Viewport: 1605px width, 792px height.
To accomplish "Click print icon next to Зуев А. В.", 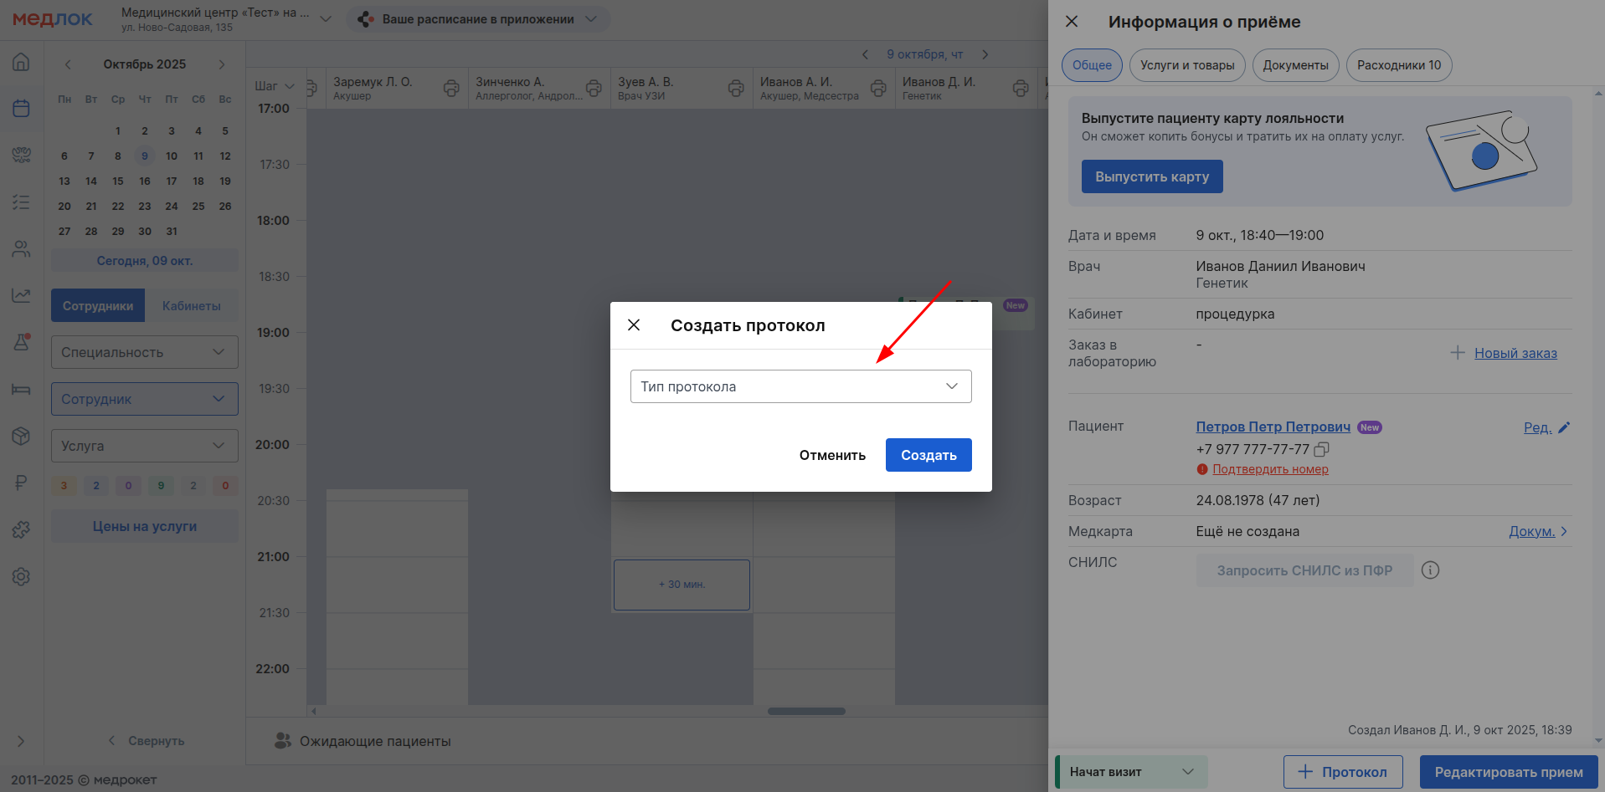I will click(x=736, y=89).
